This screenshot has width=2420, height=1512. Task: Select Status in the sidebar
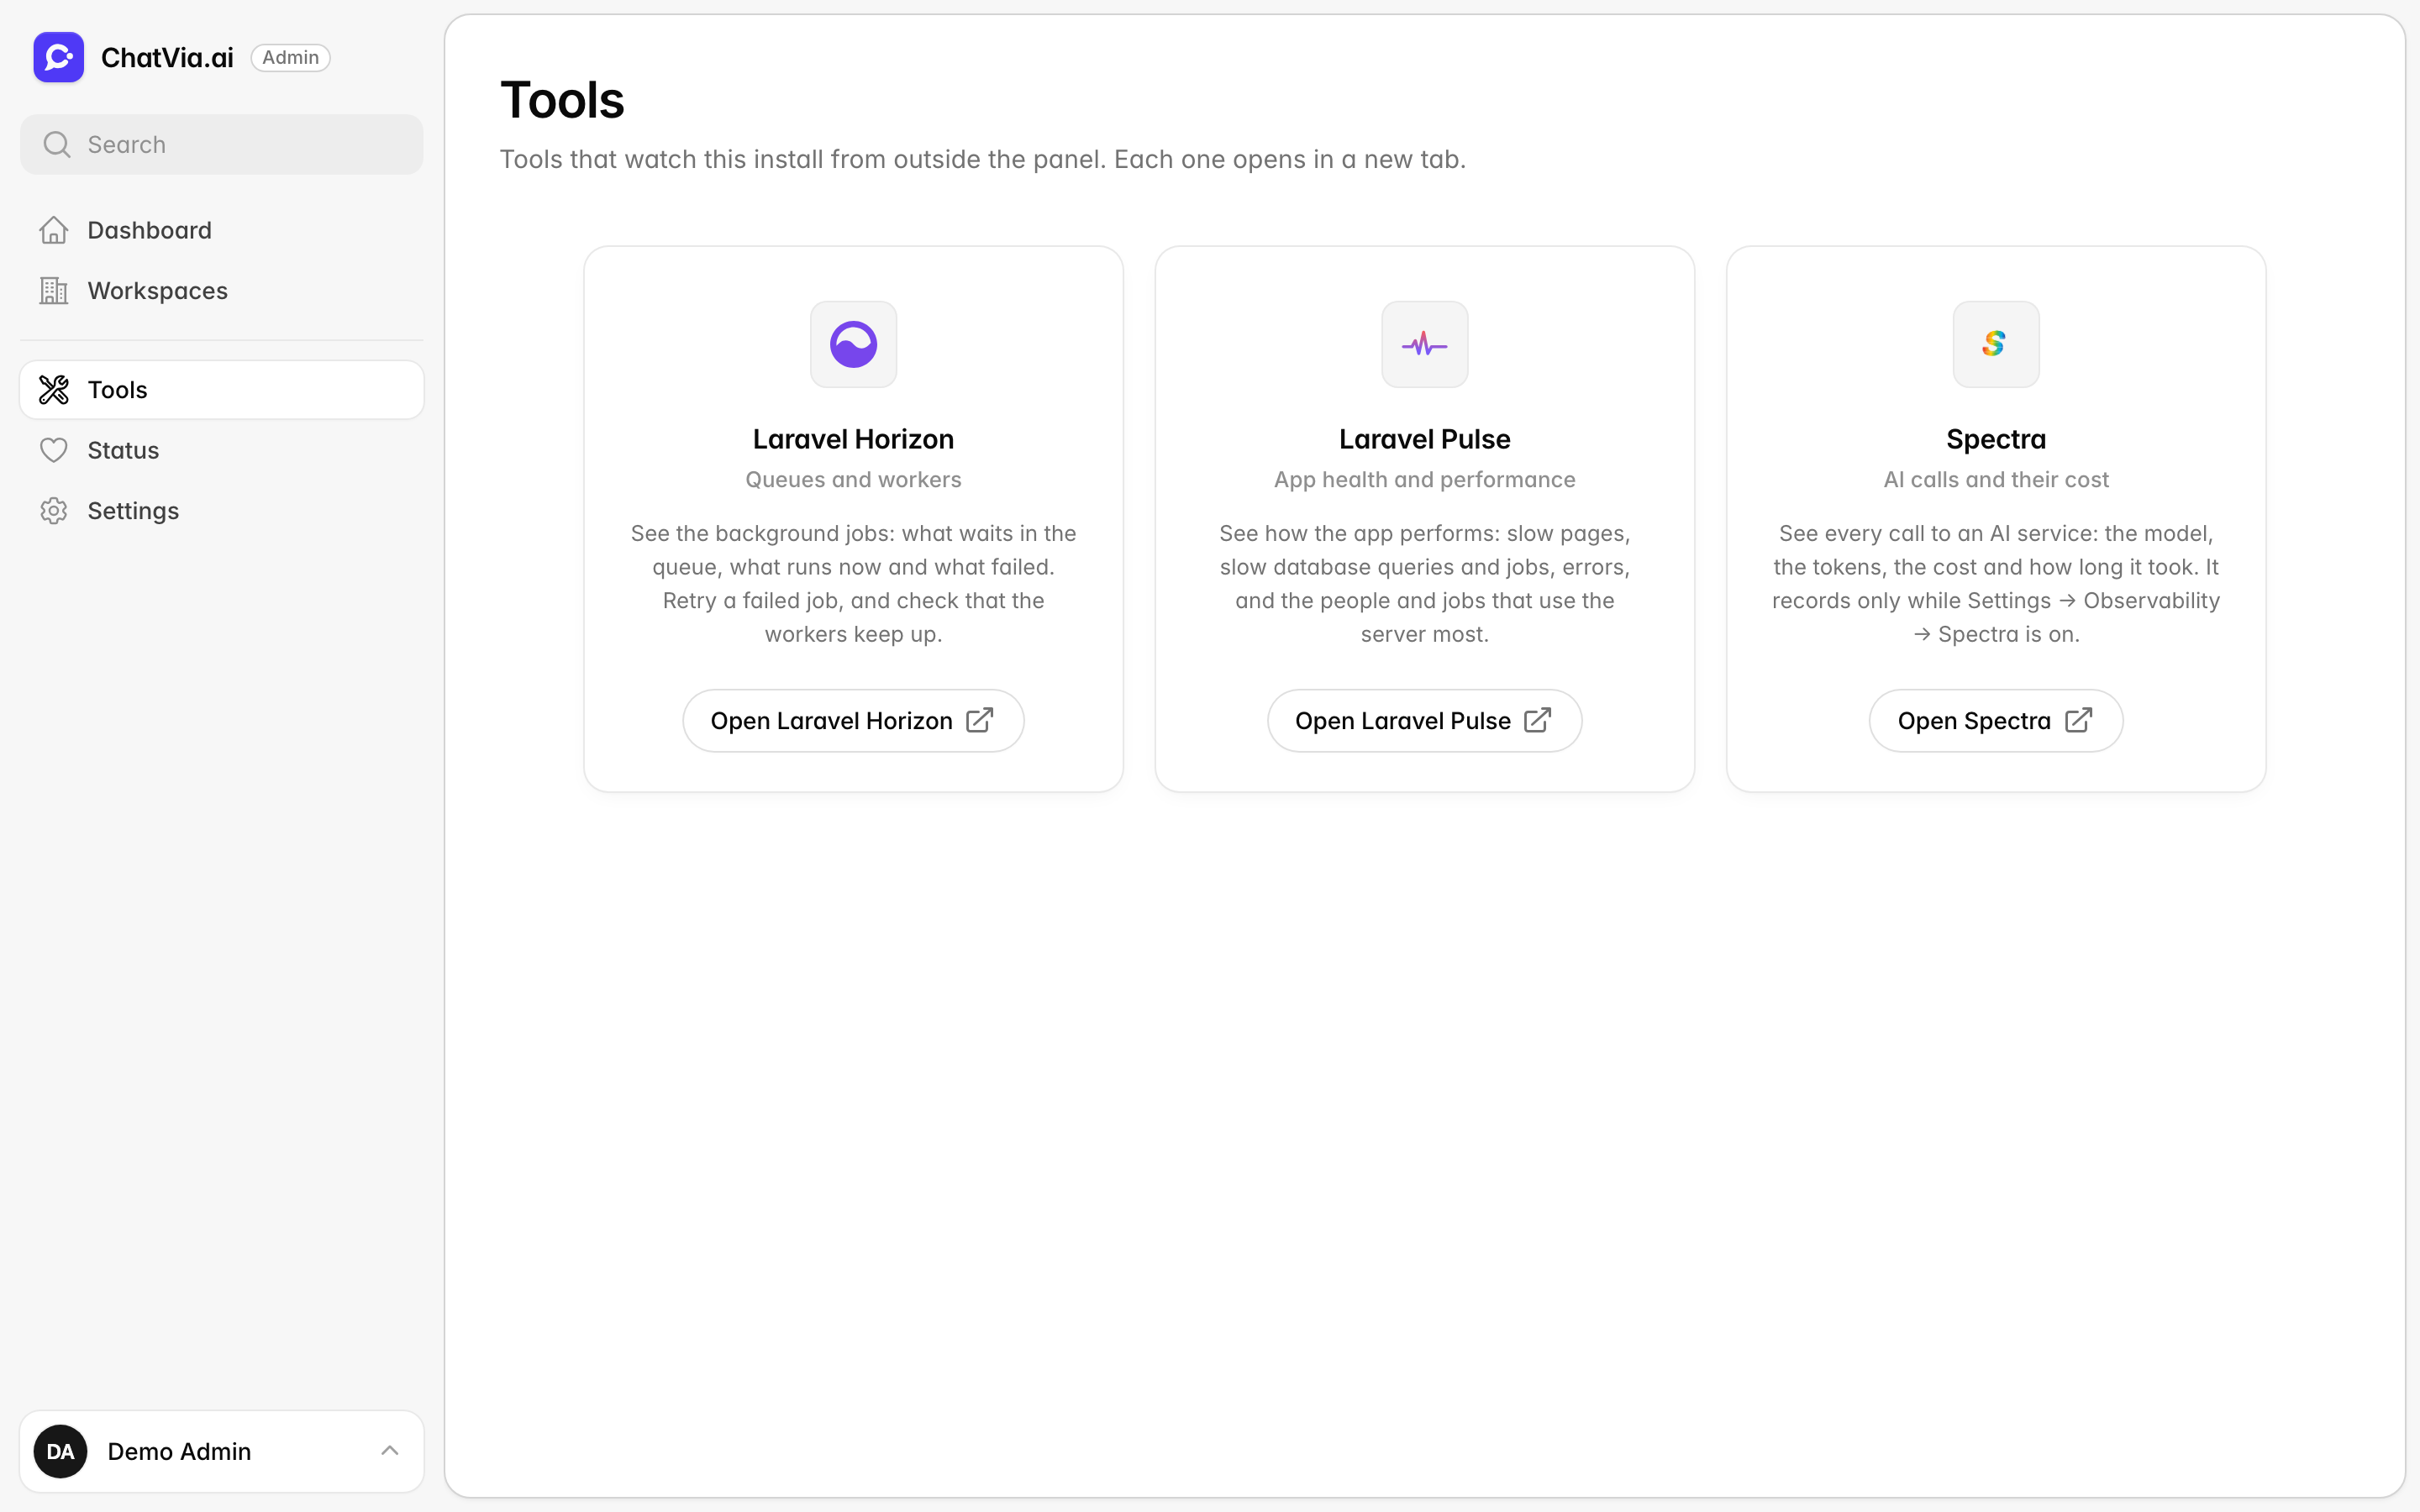tap(222, 450)
